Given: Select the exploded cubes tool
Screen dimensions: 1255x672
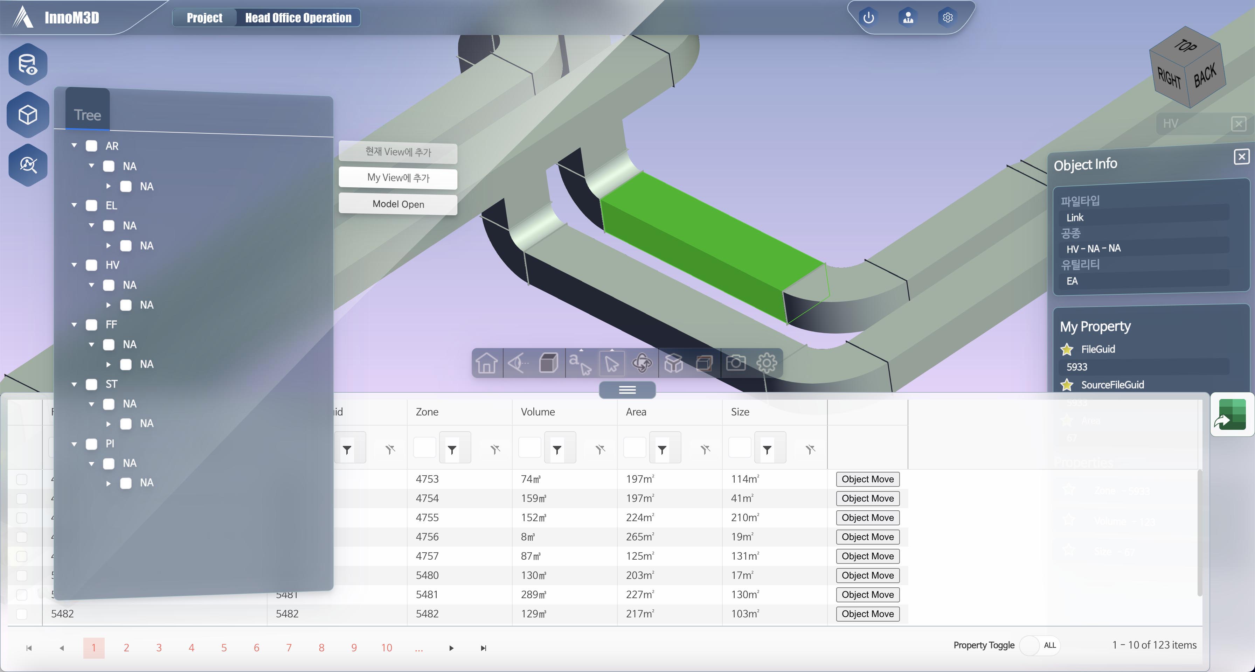Looking at the screenshot, I should [x=674, y=363].
